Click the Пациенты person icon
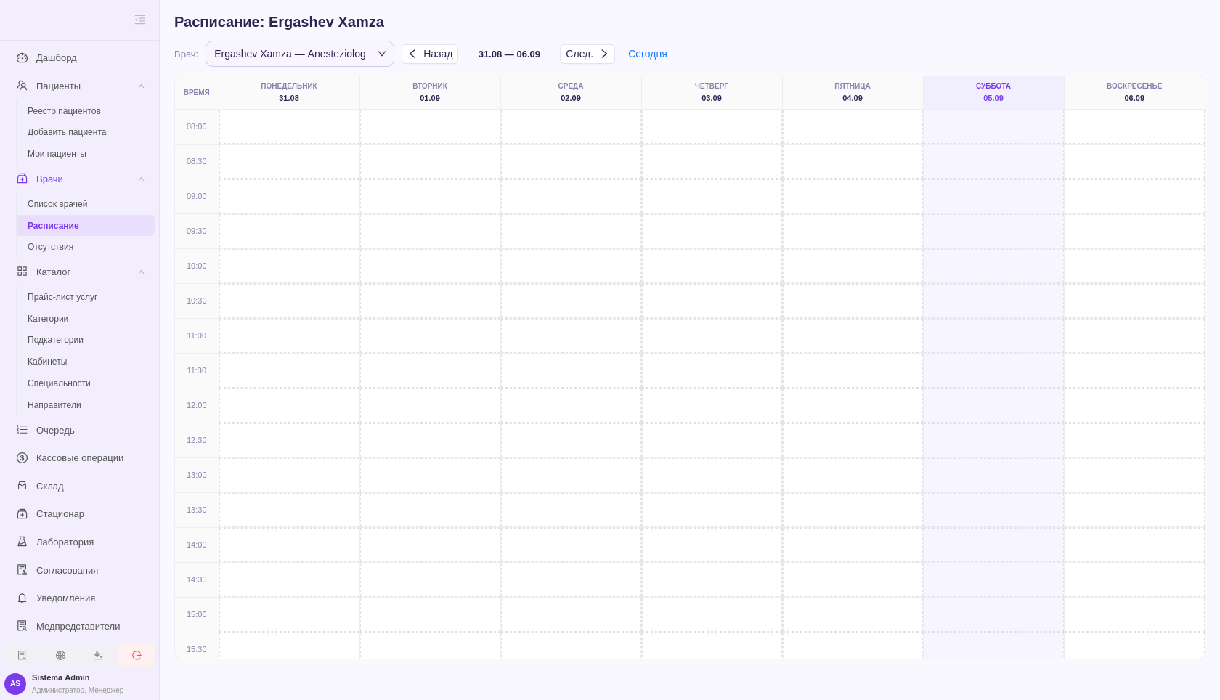Viewport: 1220px width, 700px height. pos(22,86)
